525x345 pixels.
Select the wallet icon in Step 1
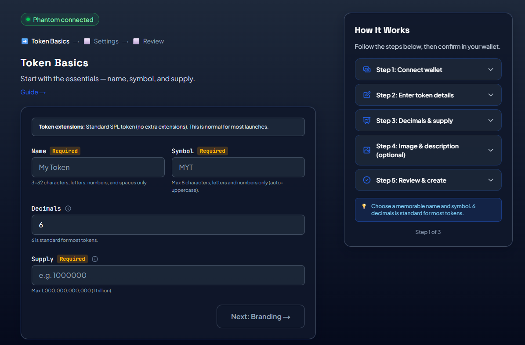(366, 69)
